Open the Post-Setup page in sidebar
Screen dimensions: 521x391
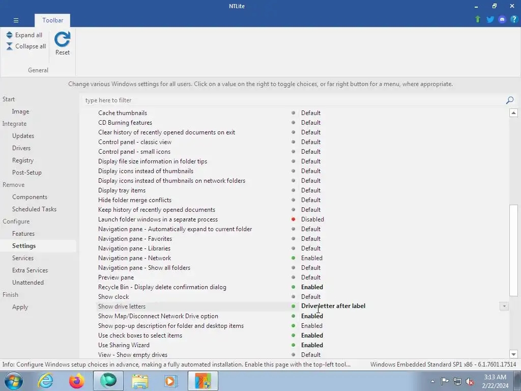click(x=27, y=173)
